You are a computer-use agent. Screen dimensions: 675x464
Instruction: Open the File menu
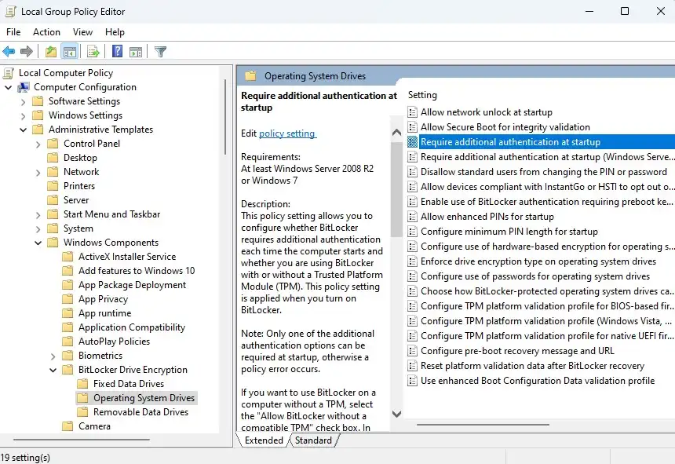(13, 32)
